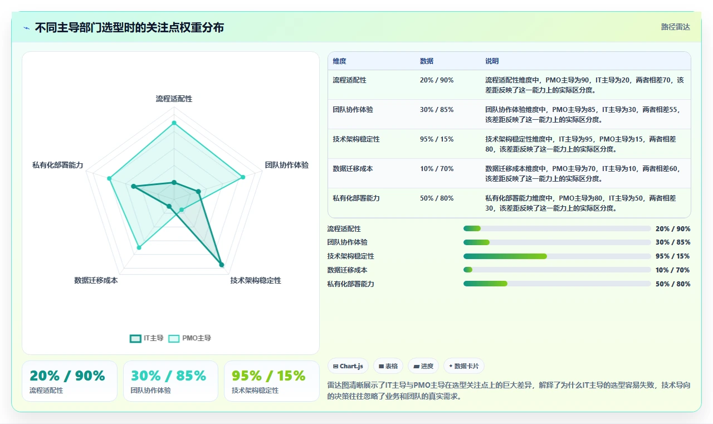Viewport: 713px width, 424px height.
Task: Click the 流程适配性 radar axis label
Action: [174, 99]
